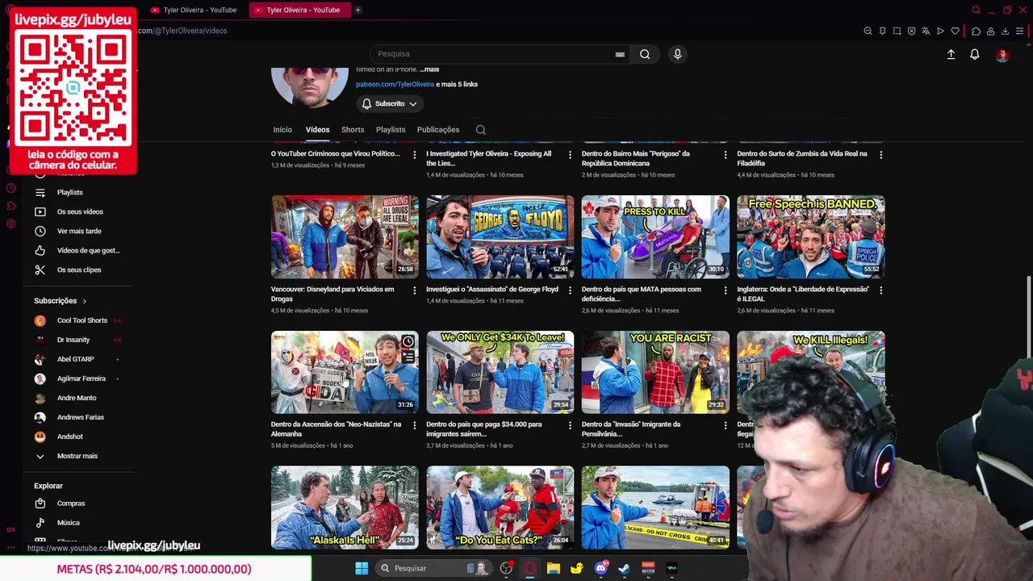Open the patreon.com/TylerOliveira link

click(395, 84)
